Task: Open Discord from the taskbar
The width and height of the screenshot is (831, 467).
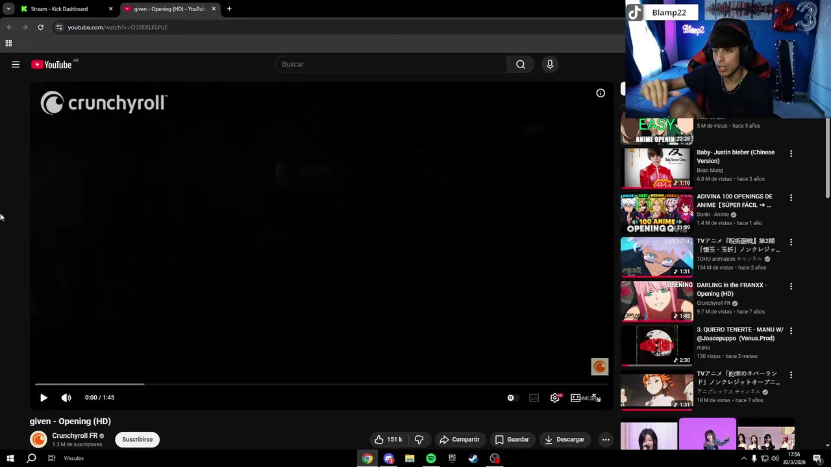Action: coord(389,459)
